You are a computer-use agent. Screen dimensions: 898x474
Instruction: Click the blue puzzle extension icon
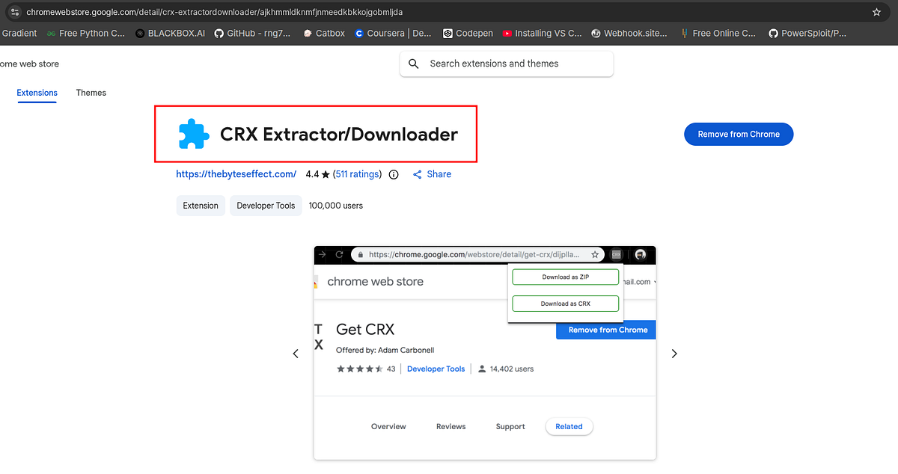click(194, 135)
